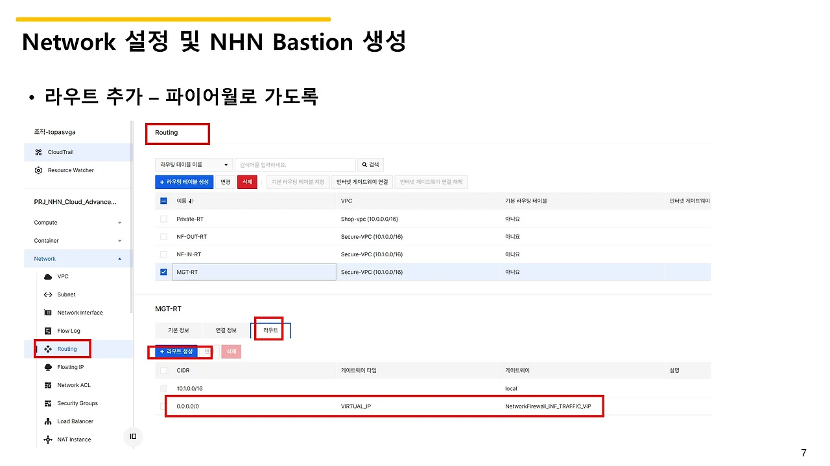The image size is (830, 466).
Task: Focus the 검색어를 입력하세요 search field
Action: point(295,165)
